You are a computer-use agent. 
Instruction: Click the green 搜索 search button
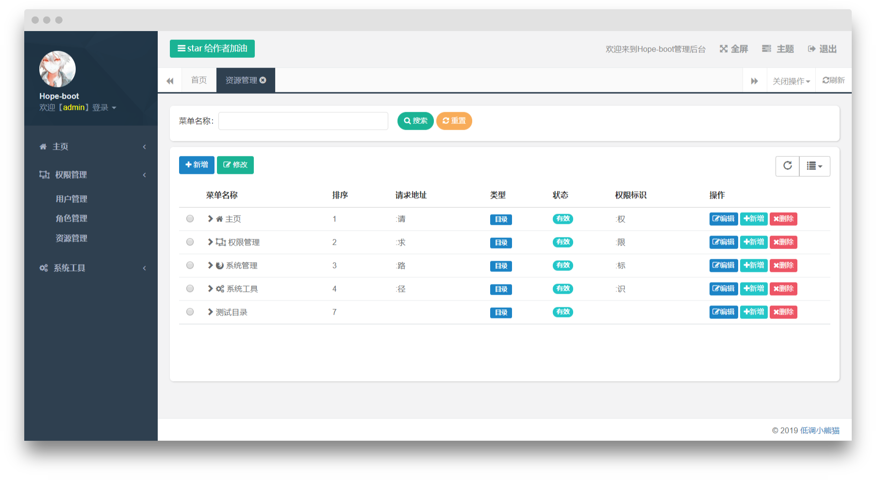click(x=415, y=121)
